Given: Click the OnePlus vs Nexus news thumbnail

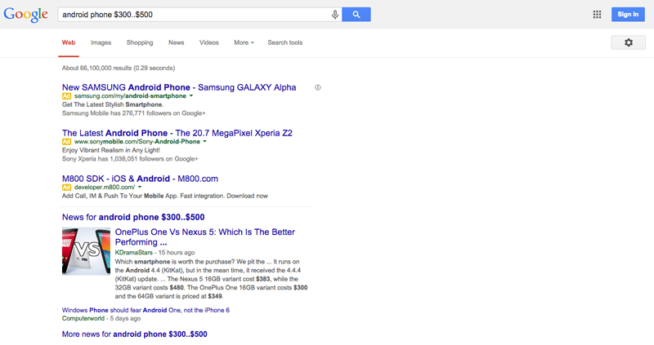Looking at the screenshot, I should tap(87, 251).
